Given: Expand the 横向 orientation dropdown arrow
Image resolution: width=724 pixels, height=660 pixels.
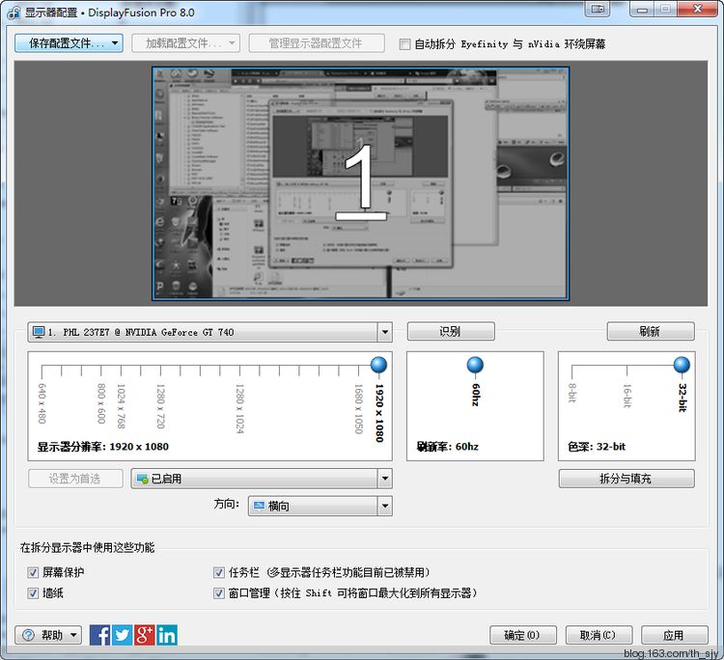Looking at the screenshot, I should point(385,506).
